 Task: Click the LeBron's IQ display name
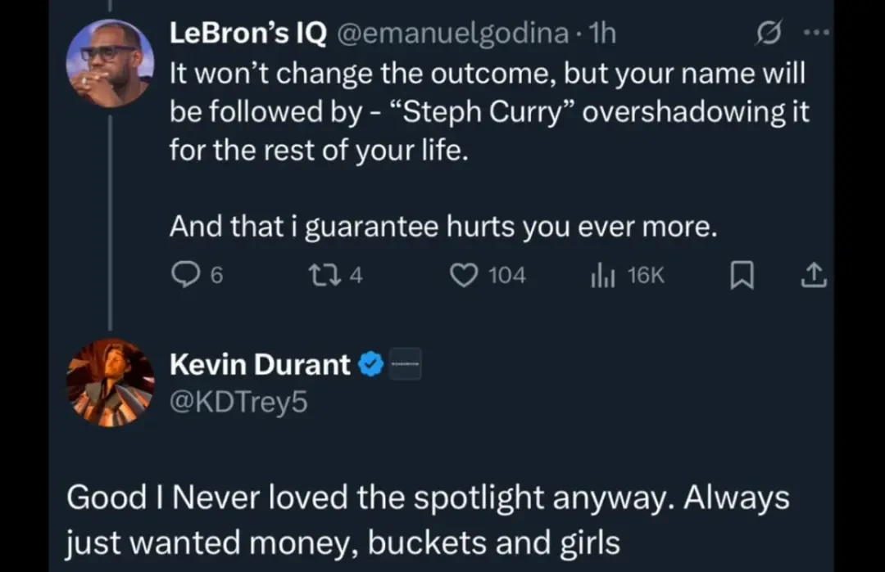click(x=248, y=34)
